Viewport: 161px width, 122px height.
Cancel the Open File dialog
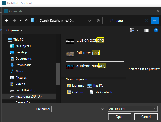click(x=146, y=117)
